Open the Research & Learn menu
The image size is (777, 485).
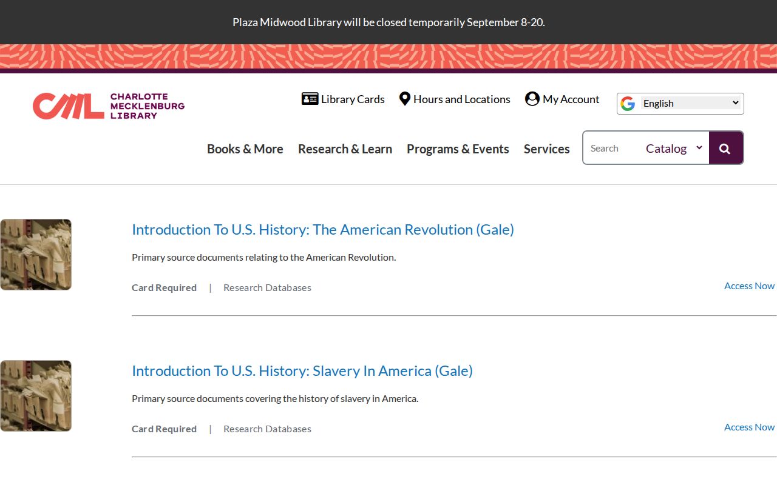[x=345, y=149]
